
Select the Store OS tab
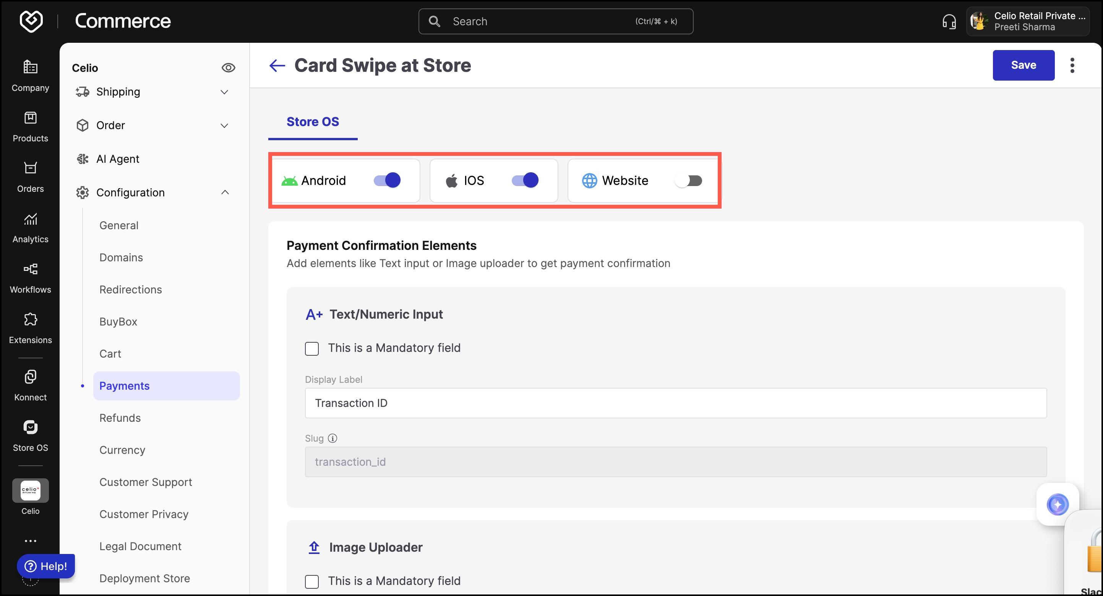(x=313, y=121)
